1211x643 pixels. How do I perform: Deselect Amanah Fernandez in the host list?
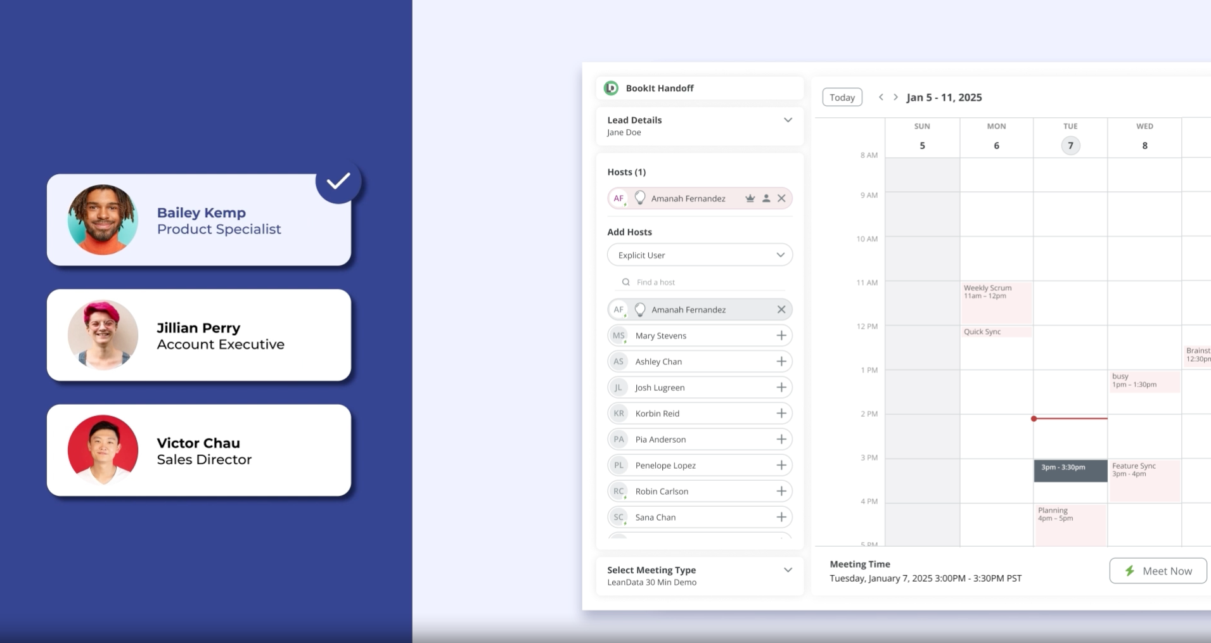(781, 310)
